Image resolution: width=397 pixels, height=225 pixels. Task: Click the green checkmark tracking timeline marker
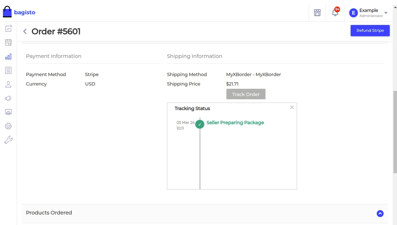click(x=200, y=124)
